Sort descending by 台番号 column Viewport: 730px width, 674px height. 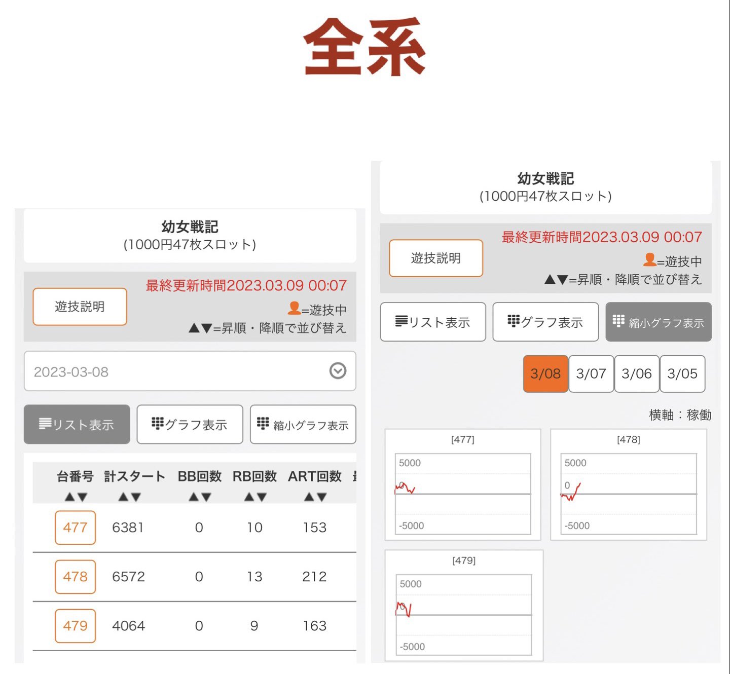pos(82,497)
